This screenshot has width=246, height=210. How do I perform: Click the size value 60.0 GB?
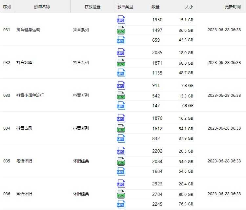tap(186, 63)
